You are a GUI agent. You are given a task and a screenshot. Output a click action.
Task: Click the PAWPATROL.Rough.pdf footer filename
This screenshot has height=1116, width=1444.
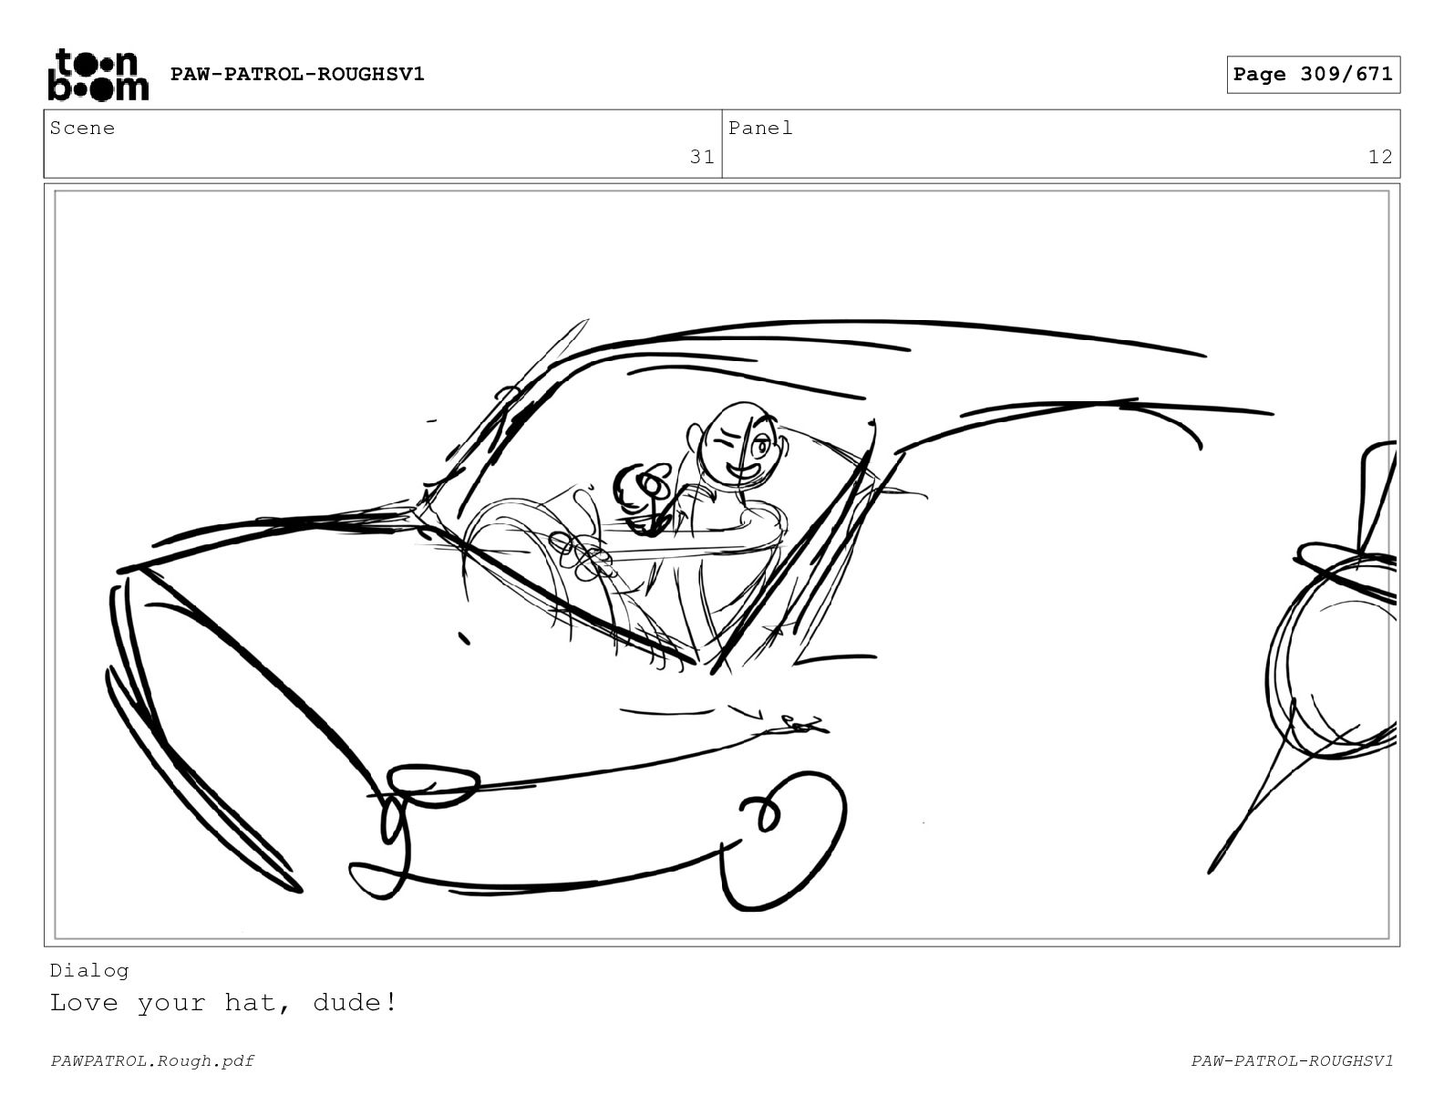[x=152, y=1060]
